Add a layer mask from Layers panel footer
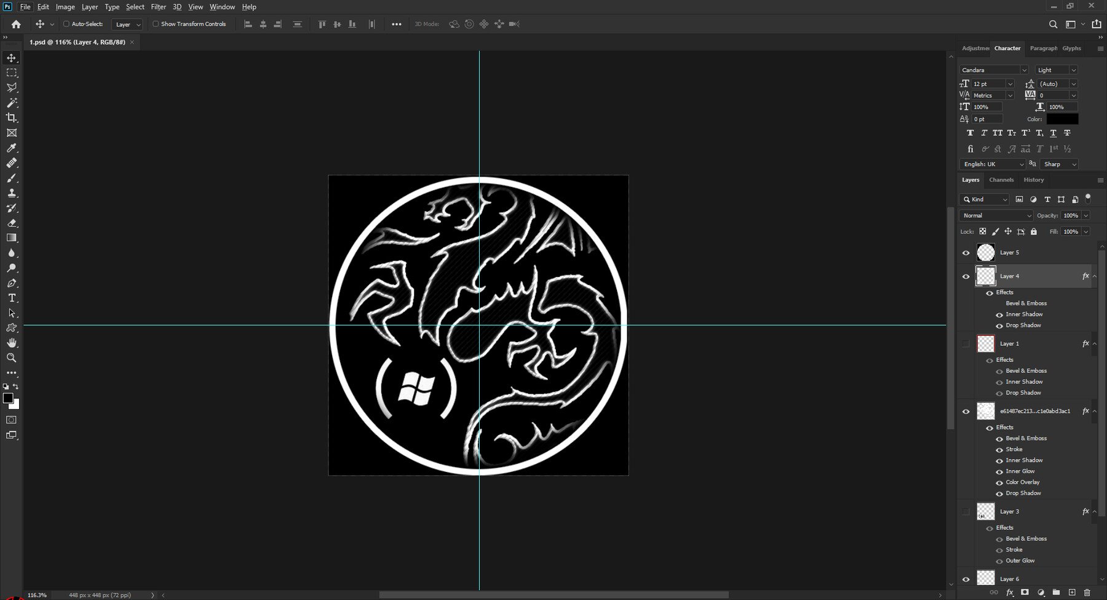Image resolution: width=1107 pixels, height=600 pixels. [1025, 593]
